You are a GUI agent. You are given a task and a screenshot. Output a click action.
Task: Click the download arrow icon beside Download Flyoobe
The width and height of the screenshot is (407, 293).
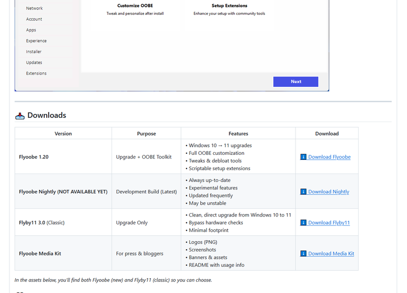coord(303,157)
